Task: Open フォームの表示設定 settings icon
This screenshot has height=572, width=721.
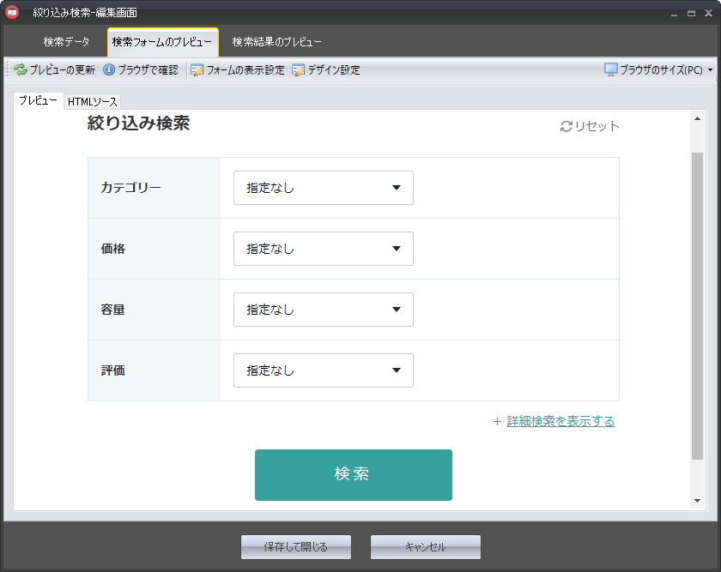Action: 197,70
